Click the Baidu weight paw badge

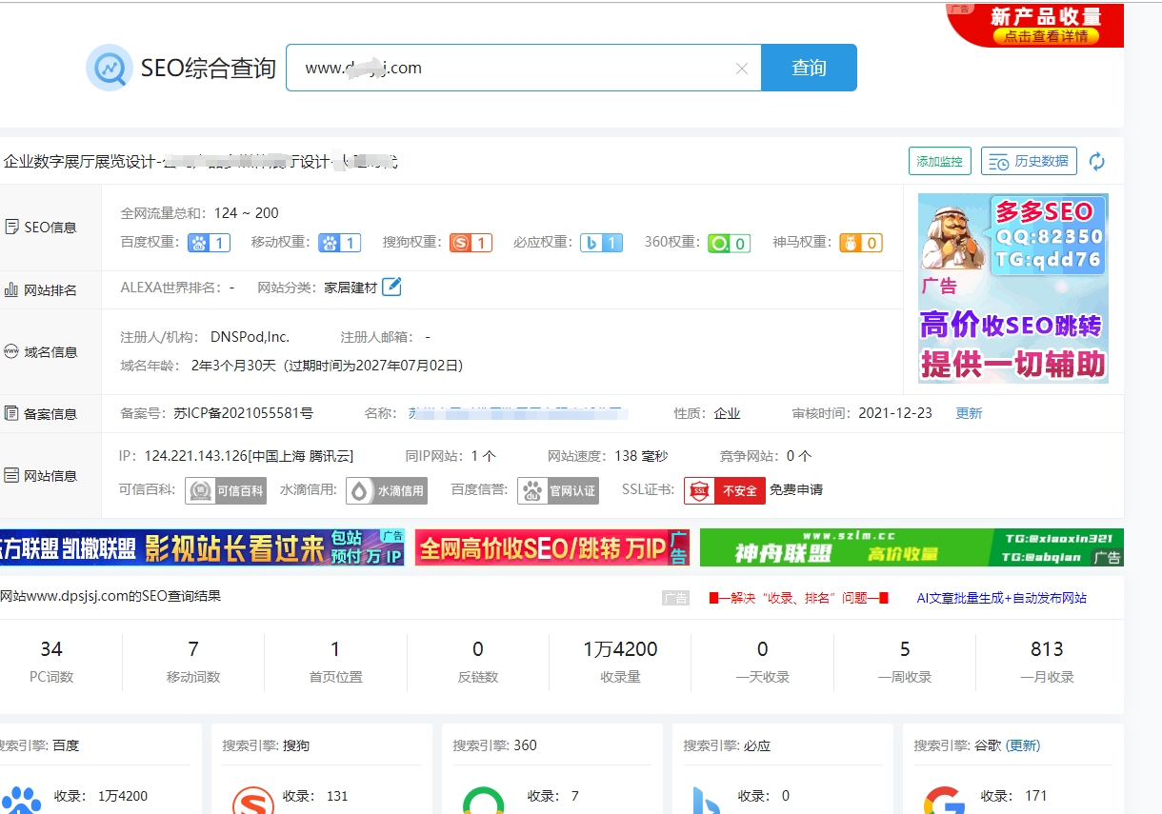(209, 243)
